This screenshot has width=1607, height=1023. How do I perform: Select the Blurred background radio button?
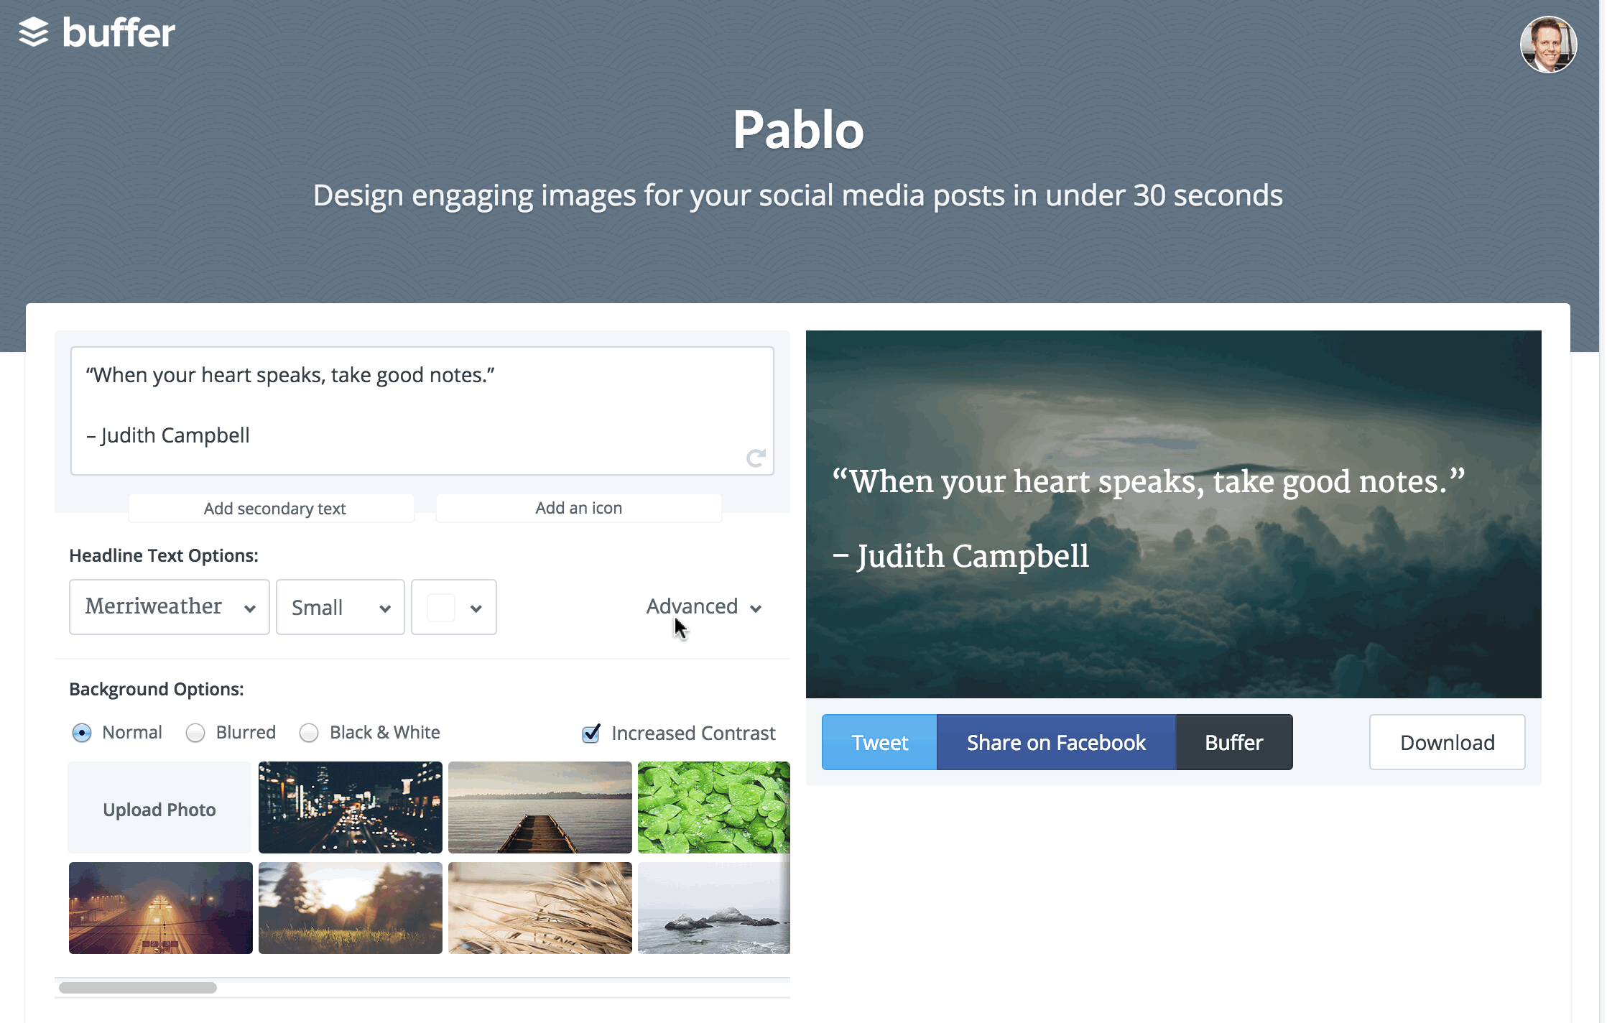pos(195,732)
